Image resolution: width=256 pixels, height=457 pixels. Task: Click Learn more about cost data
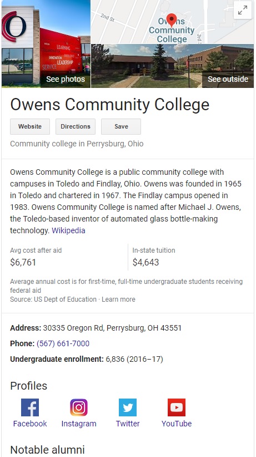[x=118, y=299]
